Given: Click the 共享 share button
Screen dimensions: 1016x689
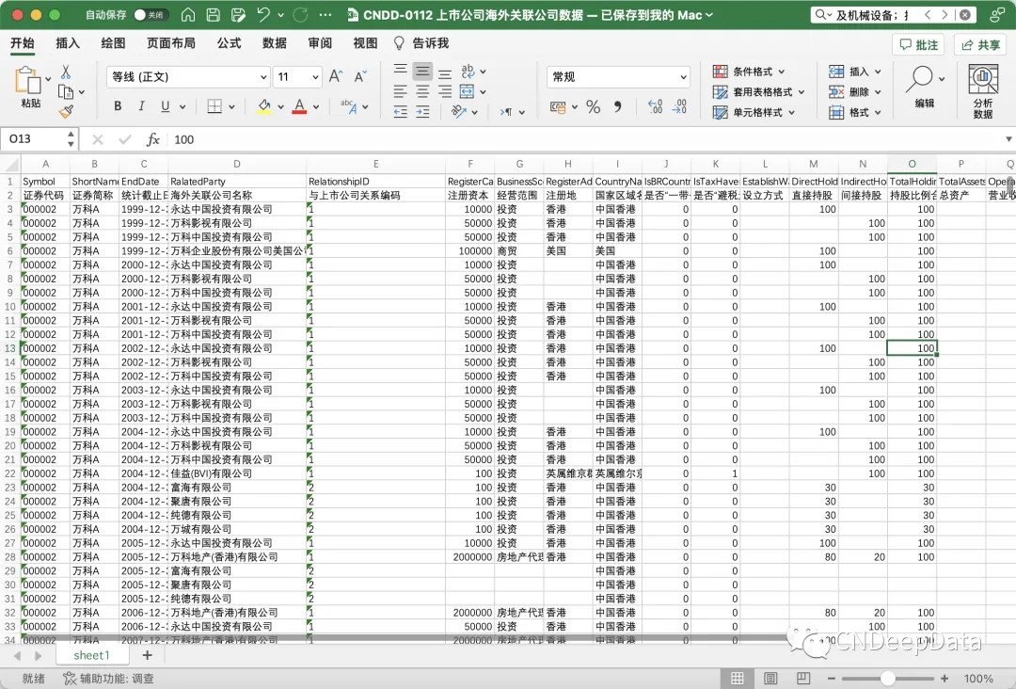Looking at the screenshot, I should click(980, 45).
